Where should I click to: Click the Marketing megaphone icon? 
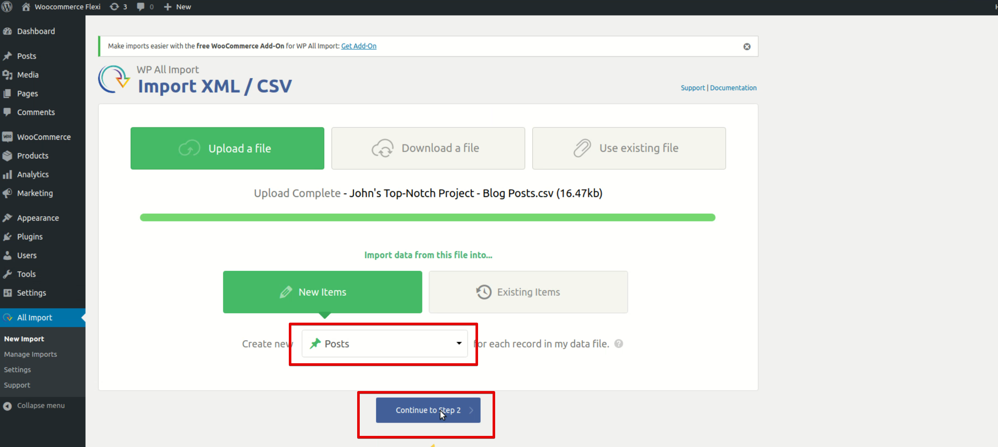click(7, 194)
